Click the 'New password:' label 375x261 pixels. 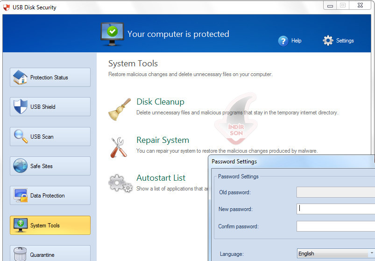(x=235, y=209)
